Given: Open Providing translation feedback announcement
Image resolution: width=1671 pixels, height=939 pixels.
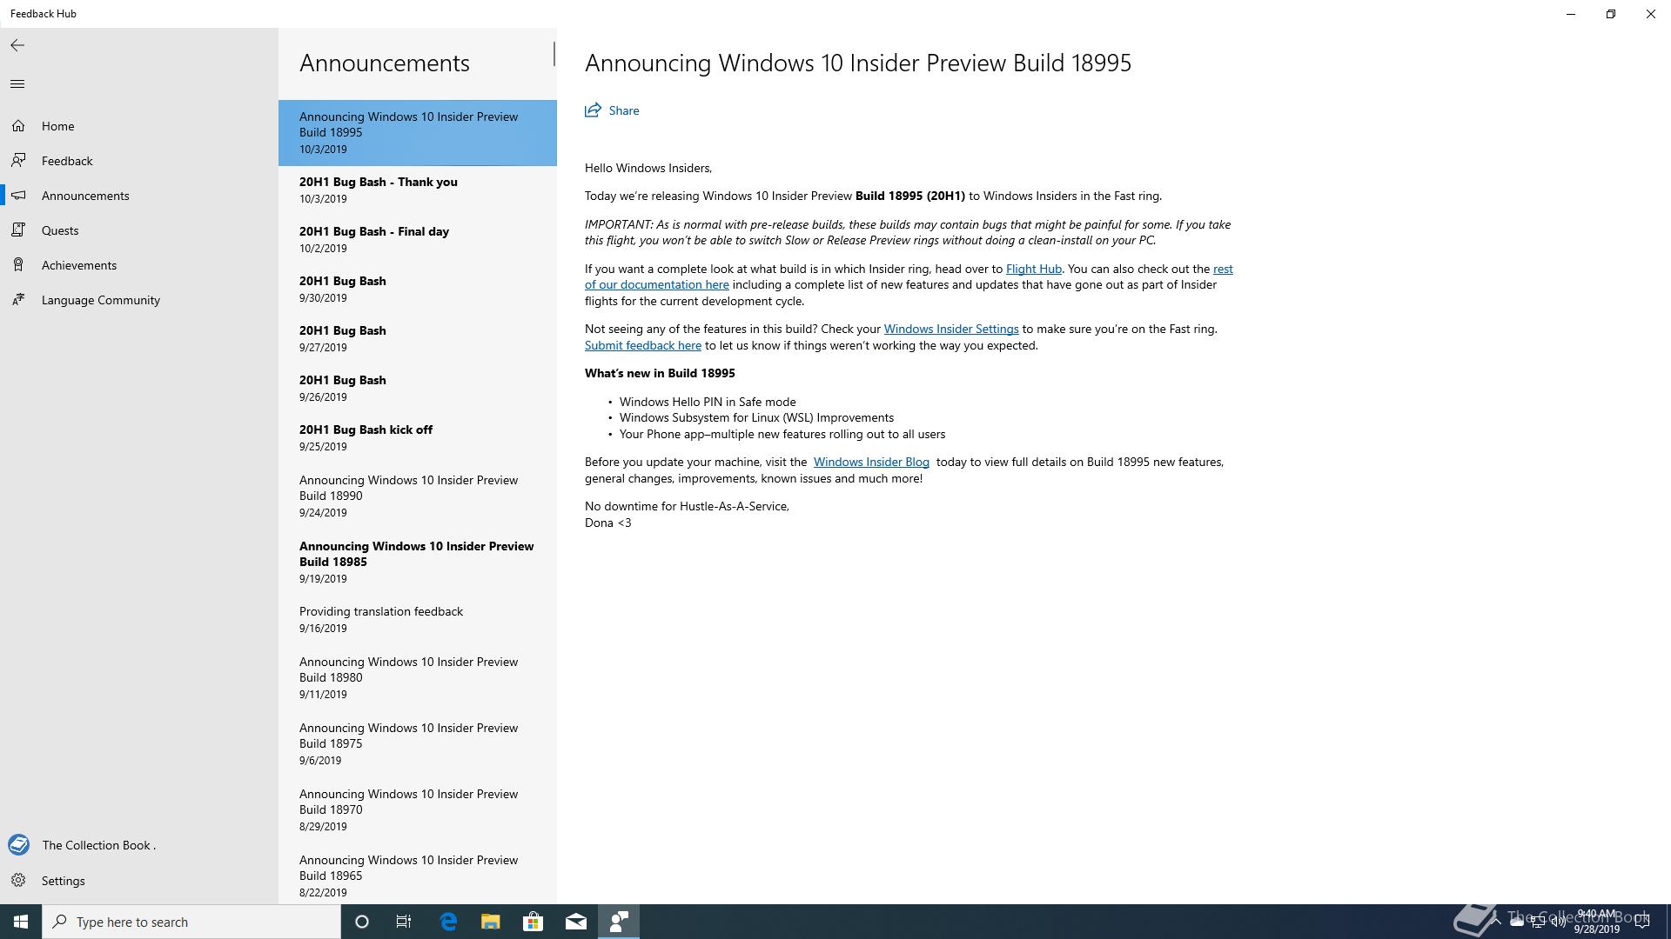Looking at the screenshot, I should click(418, 620).
